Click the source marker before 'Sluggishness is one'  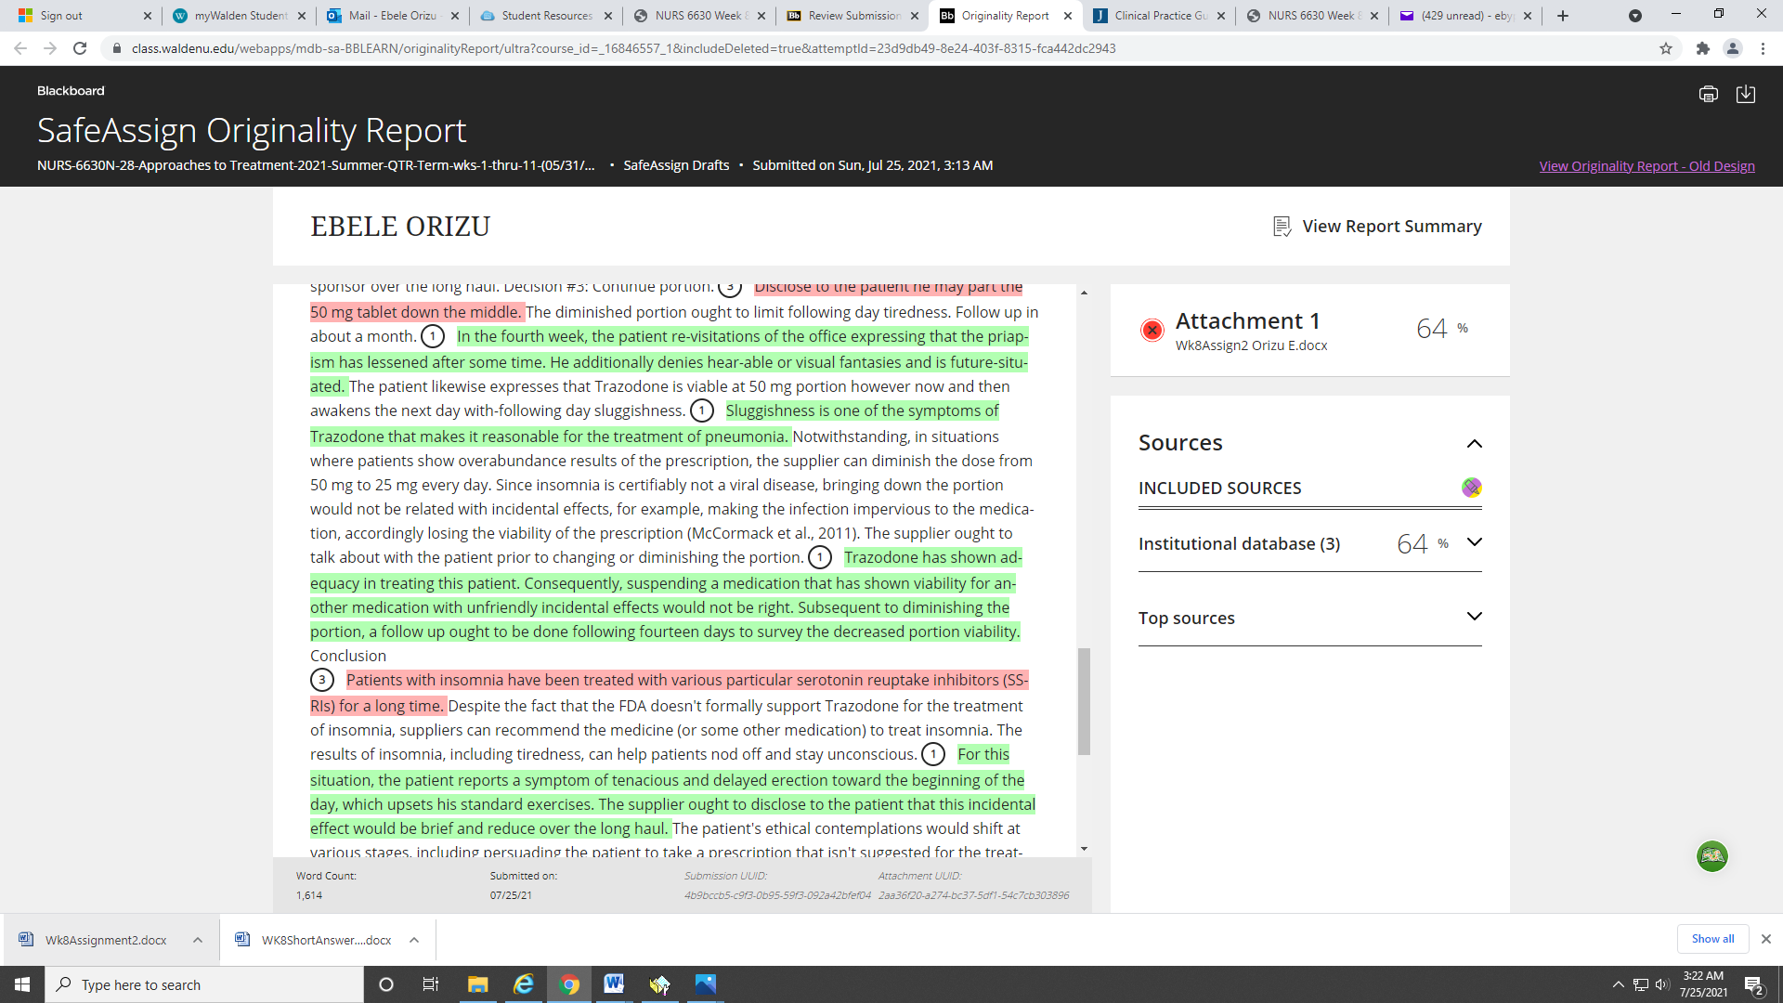pyautogui.click(x=702, y=410)
